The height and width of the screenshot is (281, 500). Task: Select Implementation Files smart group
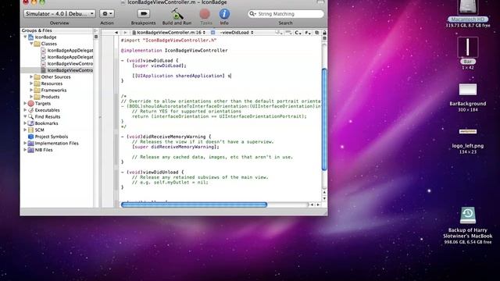(56, 143)
